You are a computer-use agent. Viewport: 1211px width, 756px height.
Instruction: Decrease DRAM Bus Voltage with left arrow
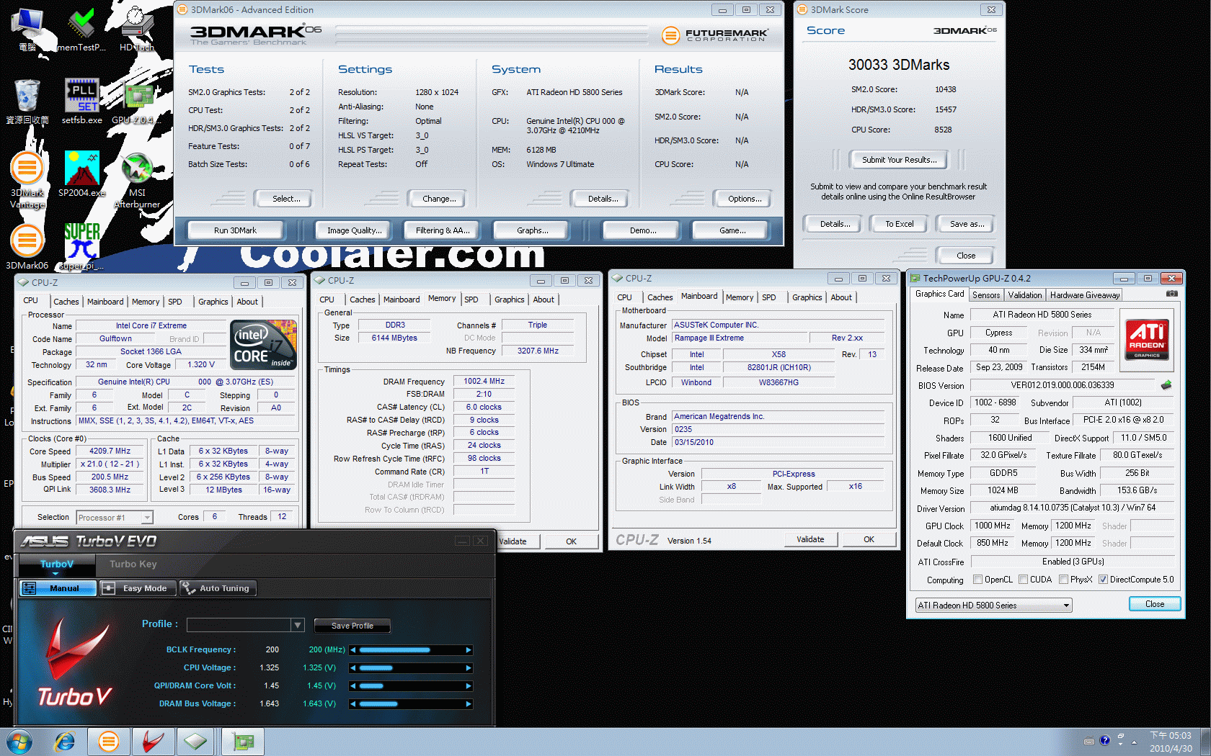[x=353, y=704]
